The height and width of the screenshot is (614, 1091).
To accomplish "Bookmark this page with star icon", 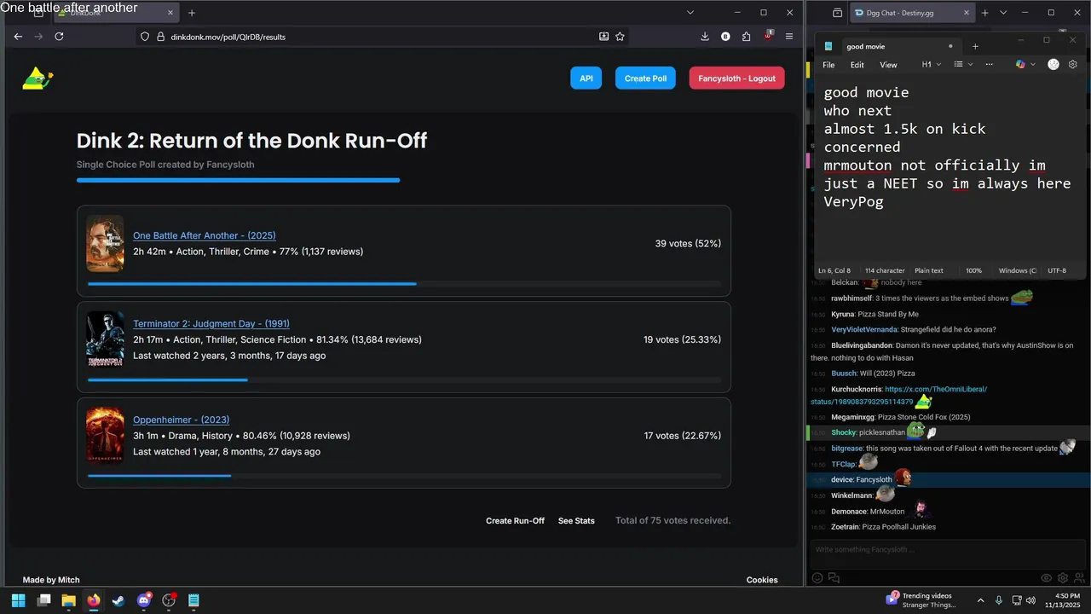I will click(x=620, y=37).
